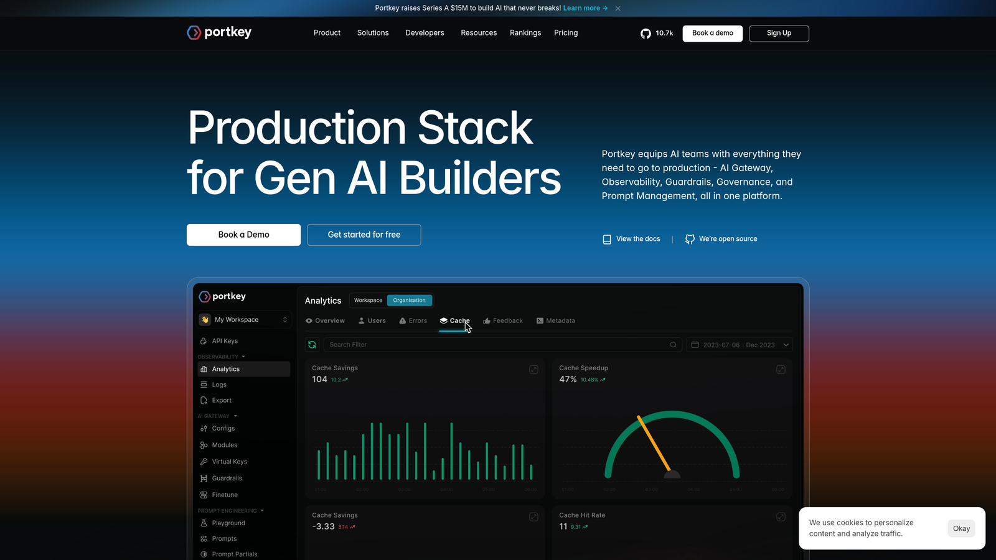Screen dimensions: 996x560
Task: Expand the Cache Savings chart to fullscreen
Action: pyautogui.click(x=533, y=369)
